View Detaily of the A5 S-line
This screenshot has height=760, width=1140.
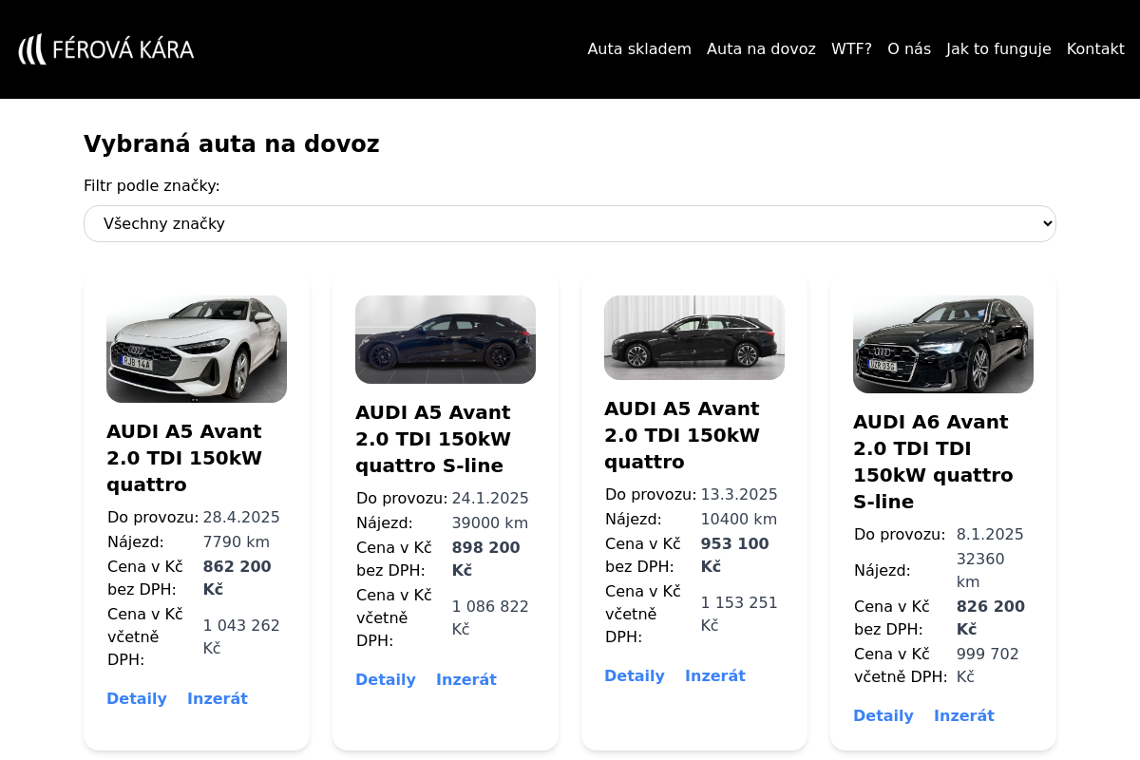point(386,680)
